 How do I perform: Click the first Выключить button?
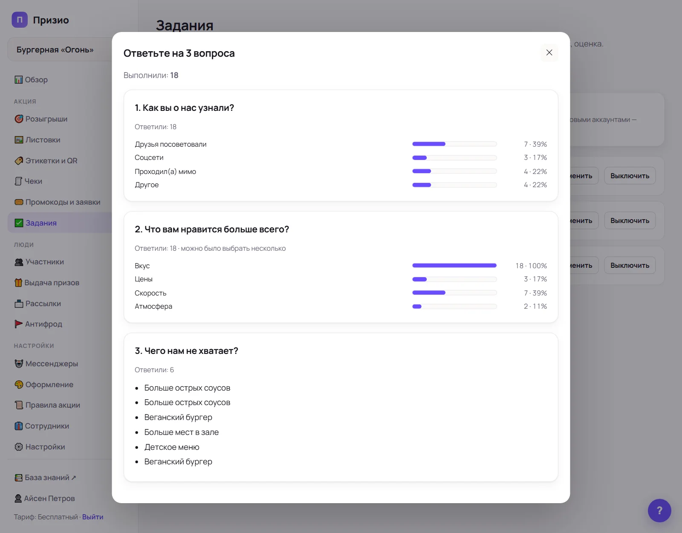point(630,176)
